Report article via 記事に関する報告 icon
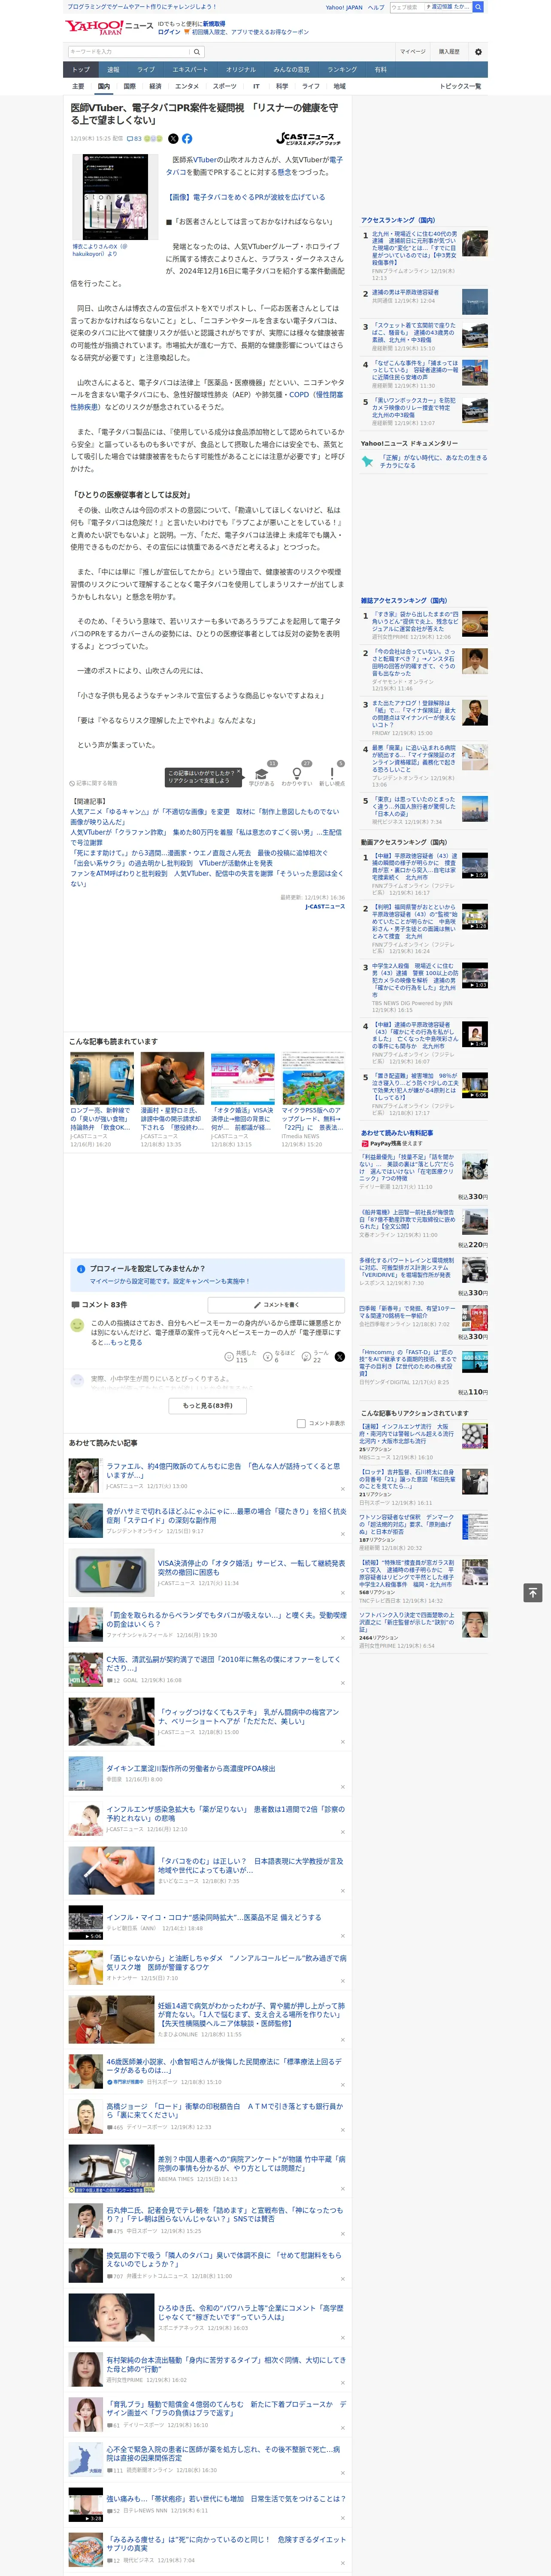This screenshot has width=551, height=2576. pos(93,783)
